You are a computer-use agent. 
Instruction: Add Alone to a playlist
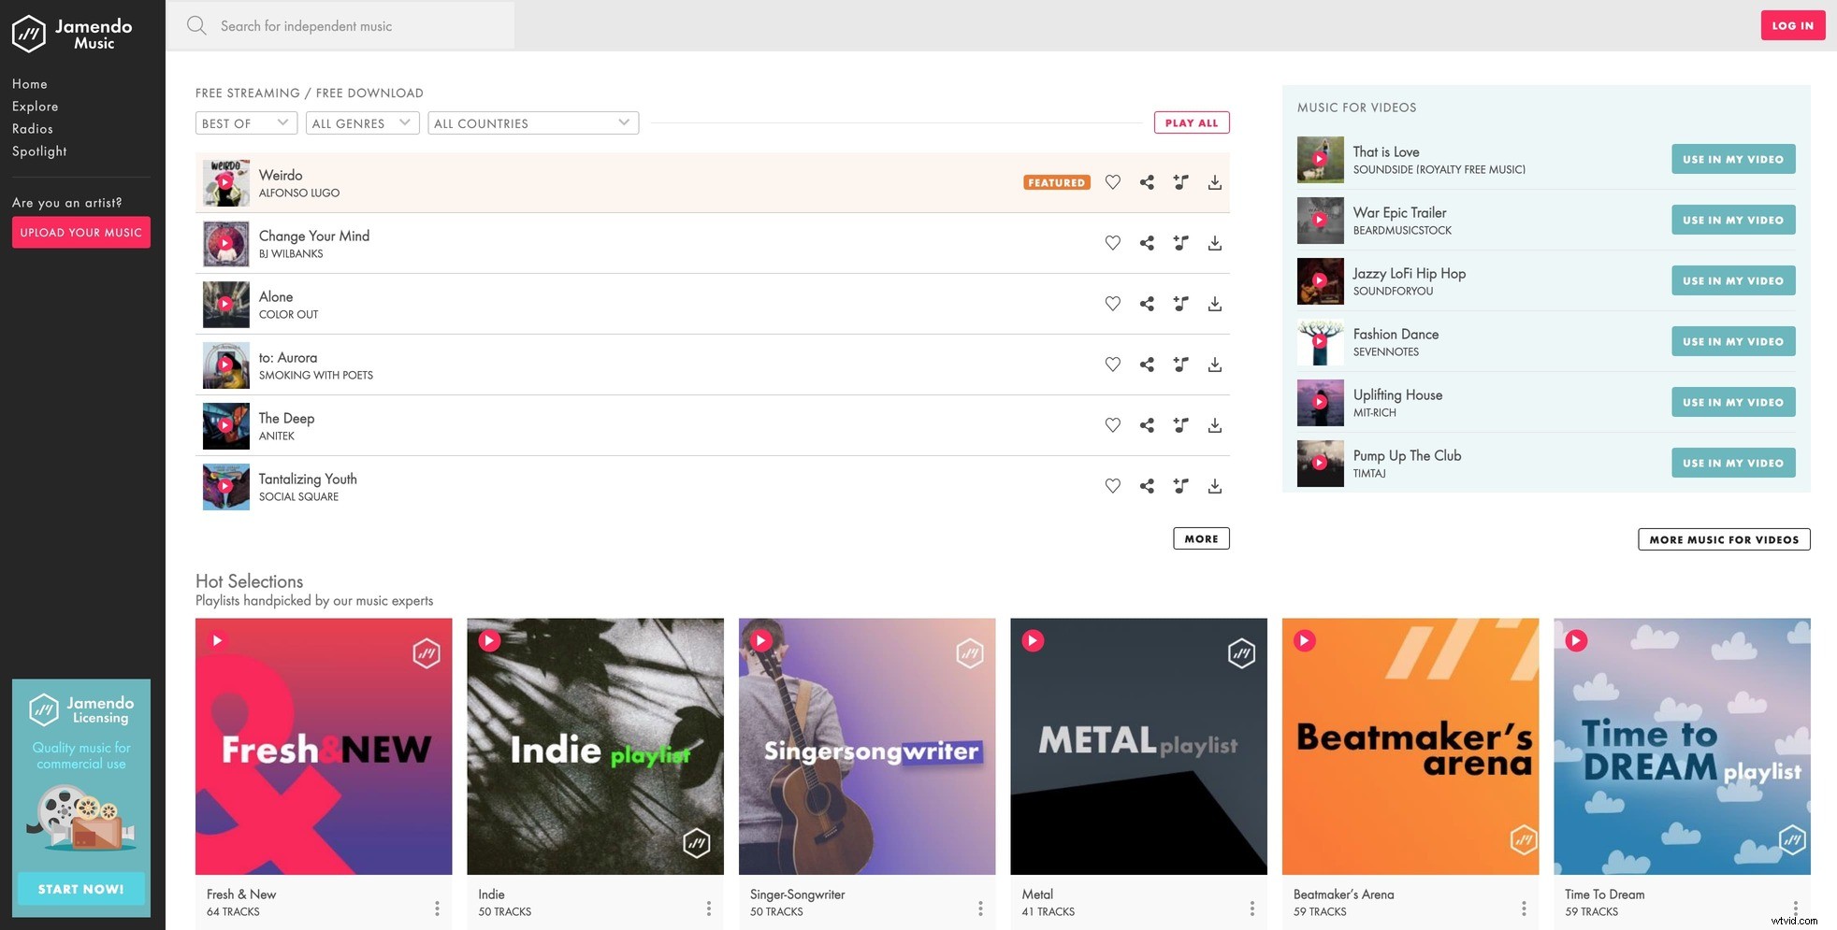1180,304
